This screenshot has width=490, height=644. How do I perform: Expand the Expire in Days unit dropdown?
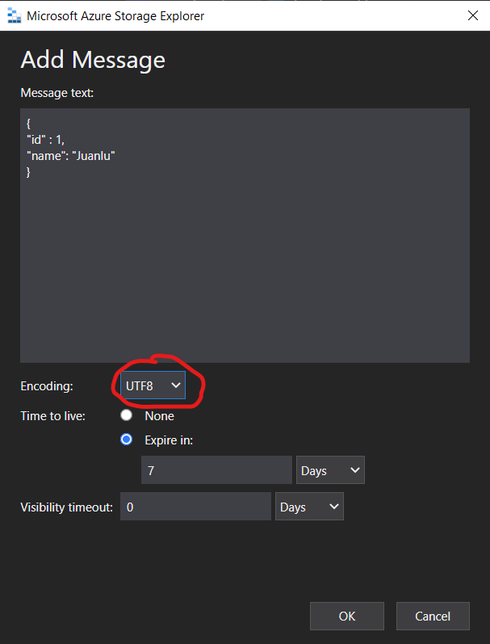click(331, 470)
